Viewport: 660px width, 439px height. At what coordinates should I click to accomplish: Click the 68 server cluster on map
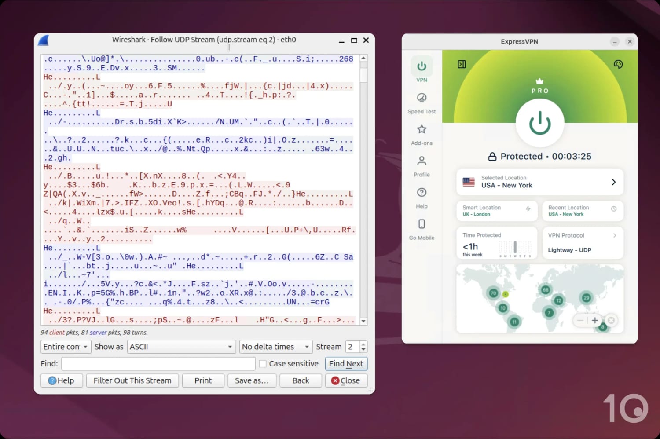pos(545,289)
